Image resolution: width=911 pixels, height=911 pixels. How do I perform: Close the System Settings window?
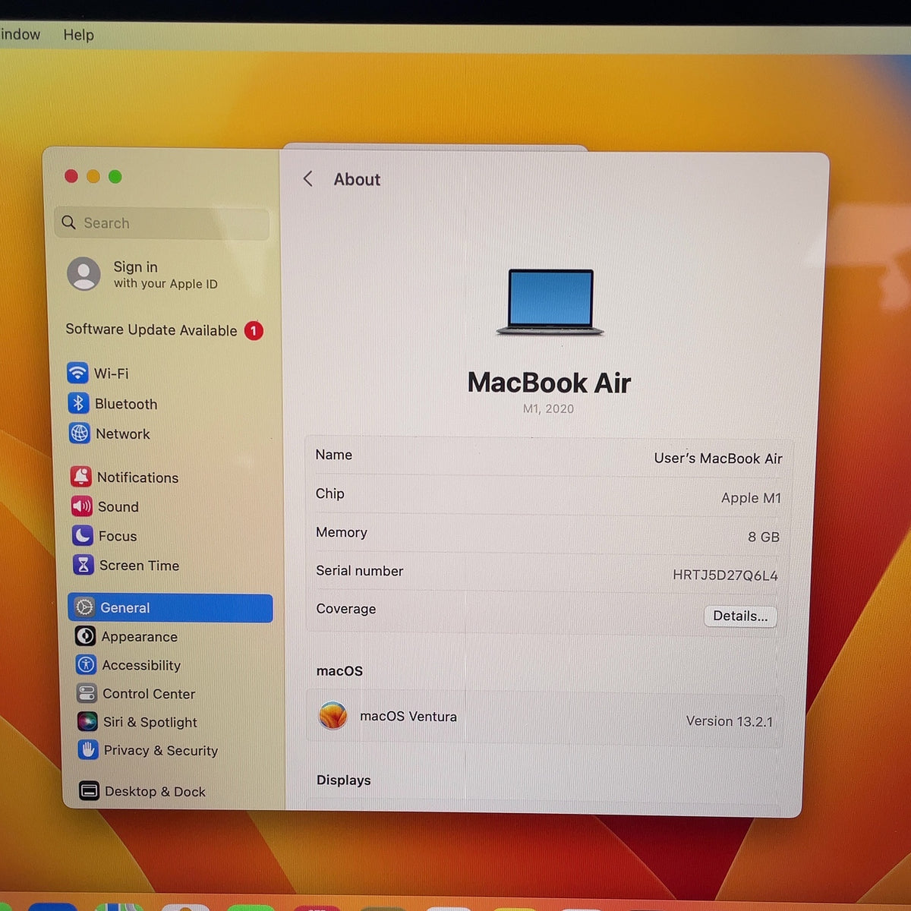click(x=71, y=176)
